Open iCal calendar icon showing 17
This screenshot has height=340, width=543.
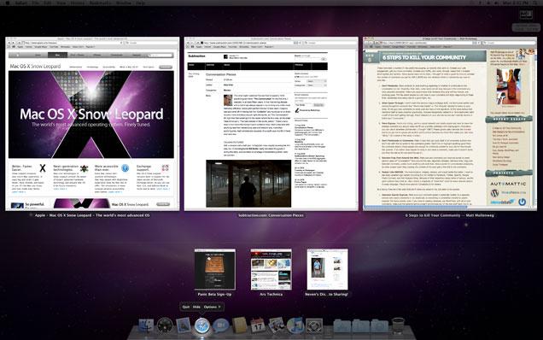(258, 325)
